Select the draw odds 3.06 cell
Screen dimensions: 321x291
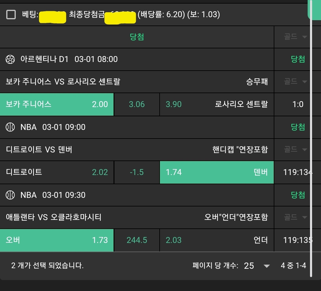point(137,104)
